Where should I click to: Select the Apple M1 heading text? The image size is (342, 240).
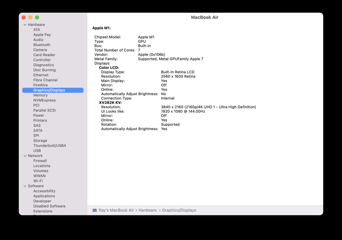pyautogui.click(x=102, y=28)
